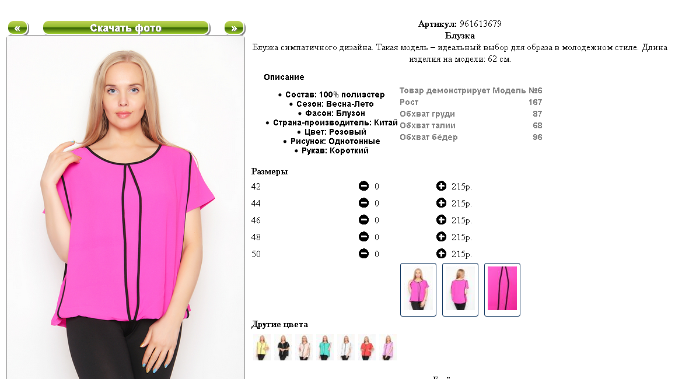Add one item of size 46
The height and width of the screenshot is (379, 682).
(441, 220)
